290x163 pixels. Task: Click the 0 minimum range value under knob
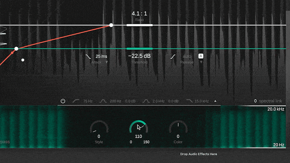131,142
